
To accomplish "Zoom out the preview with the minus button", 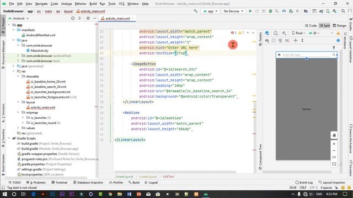I will [334, 151].
